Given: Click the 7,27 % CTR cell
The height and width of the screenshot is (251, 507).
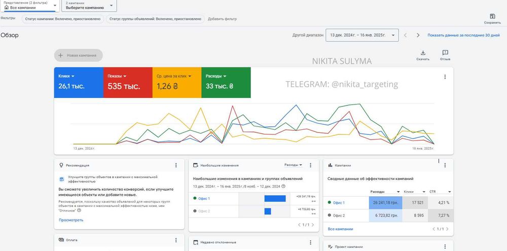Looking at the screenshot, I should click(x=441, y=216).
